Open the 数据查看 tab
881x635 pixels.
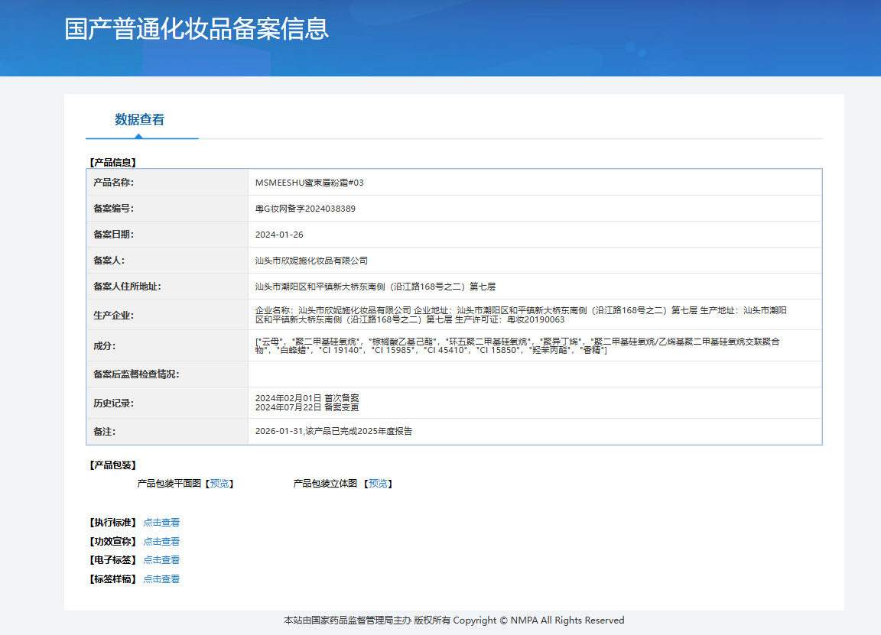click(x=139, y=120)
